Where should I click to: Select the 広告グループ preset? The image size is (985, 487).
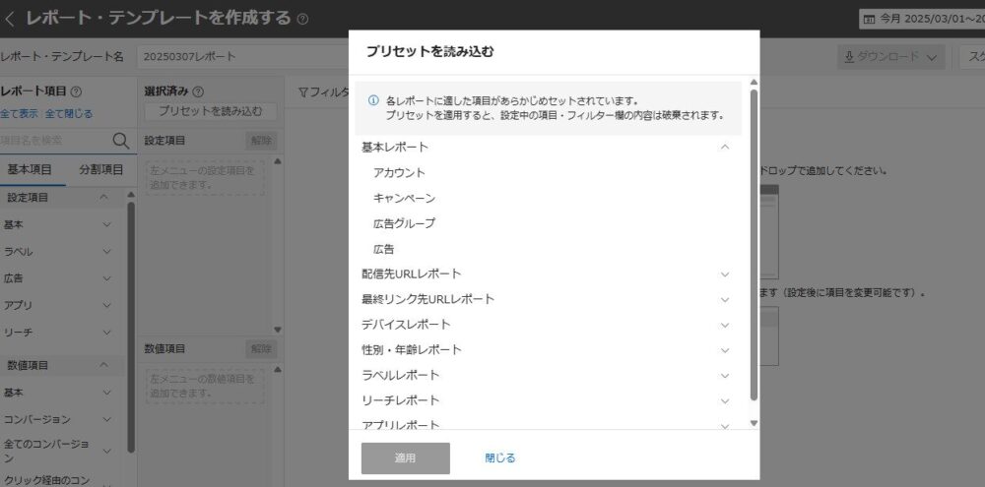click(x=404, y=223)
